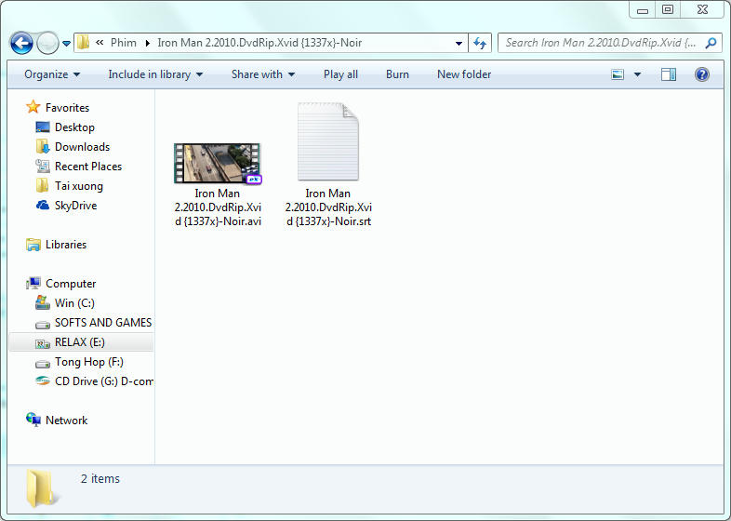Click the Computer icon
Screen dimensions: 731x521
click(x=33, y=283)
